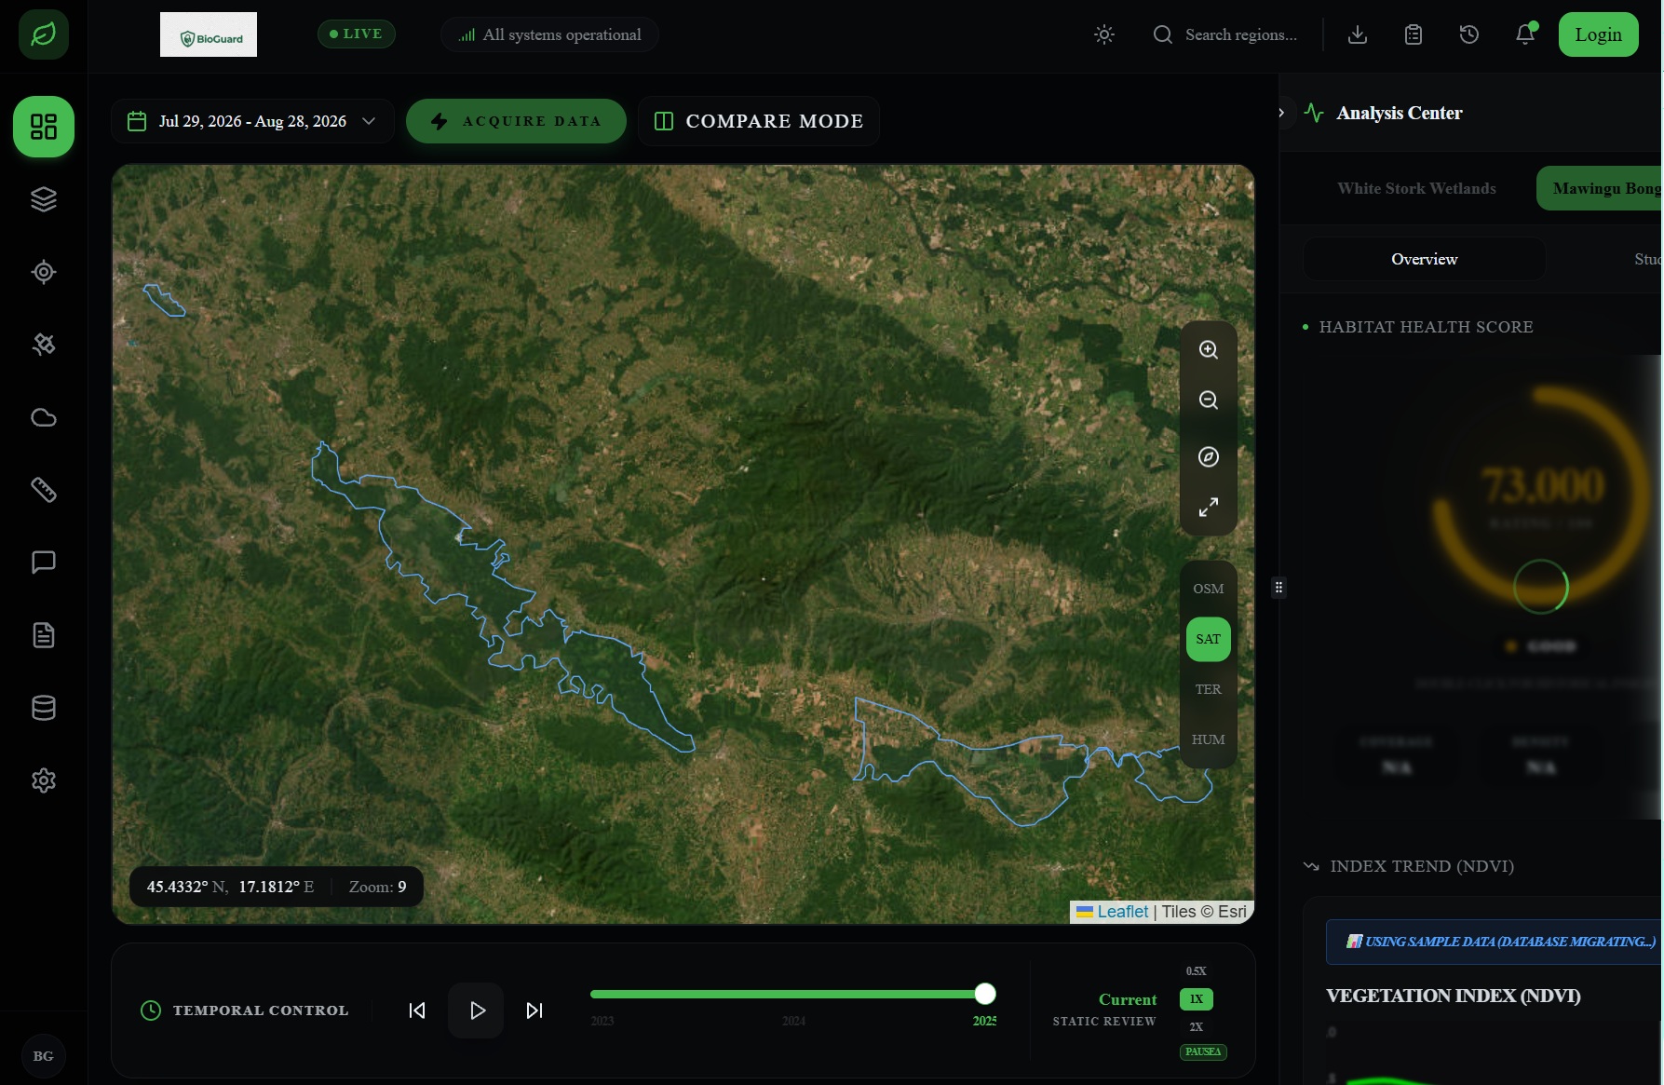Switch basemap to OSM
Viewport: 1664px width, 1085px height.
point(1209,589)
